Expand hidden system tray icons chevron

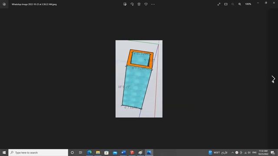tap(232, 153)
